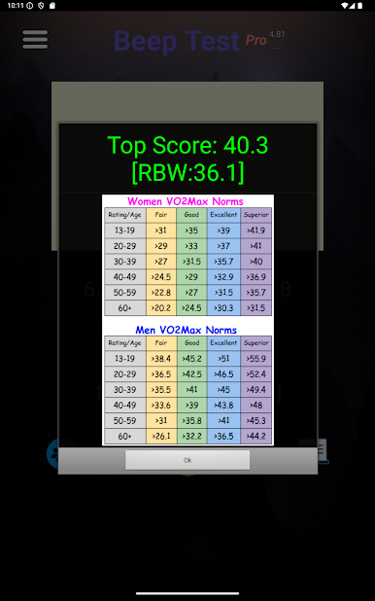Tap Women 40-49 Superior value >36.9

point(256,277)
